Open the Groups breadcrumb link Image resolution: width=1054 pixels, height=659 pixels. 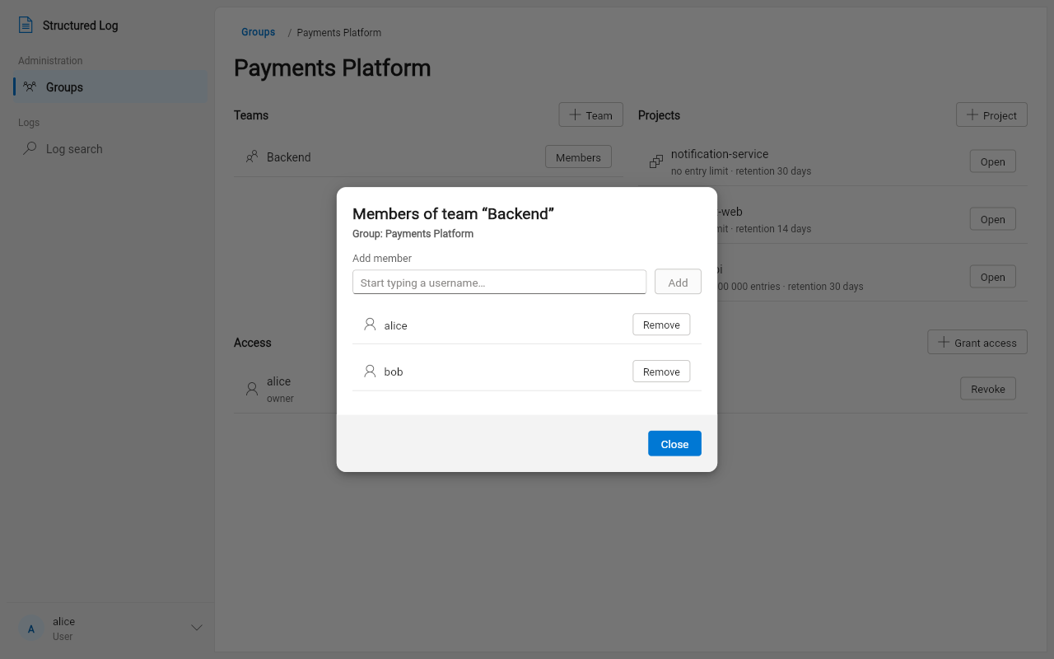click(258, 32)
